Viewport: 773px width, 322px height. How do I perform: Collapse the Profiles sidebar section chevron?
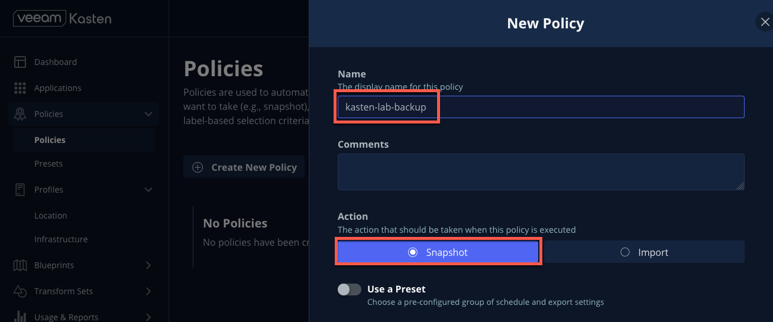click(x=148, y=190)
